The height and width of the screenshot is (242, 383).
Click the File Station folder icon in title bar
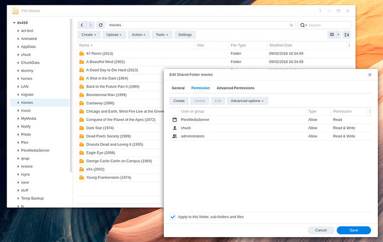click(16, 11)
